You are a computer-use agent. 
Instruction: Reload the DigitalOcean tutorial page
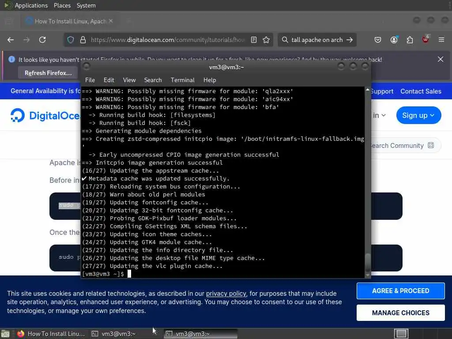tap(42, 40)
